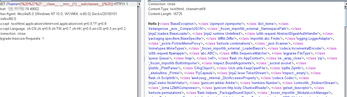This screenshot has width=347, height=97.
Task: Click the Host header line in the request
Action: point(20,9)
